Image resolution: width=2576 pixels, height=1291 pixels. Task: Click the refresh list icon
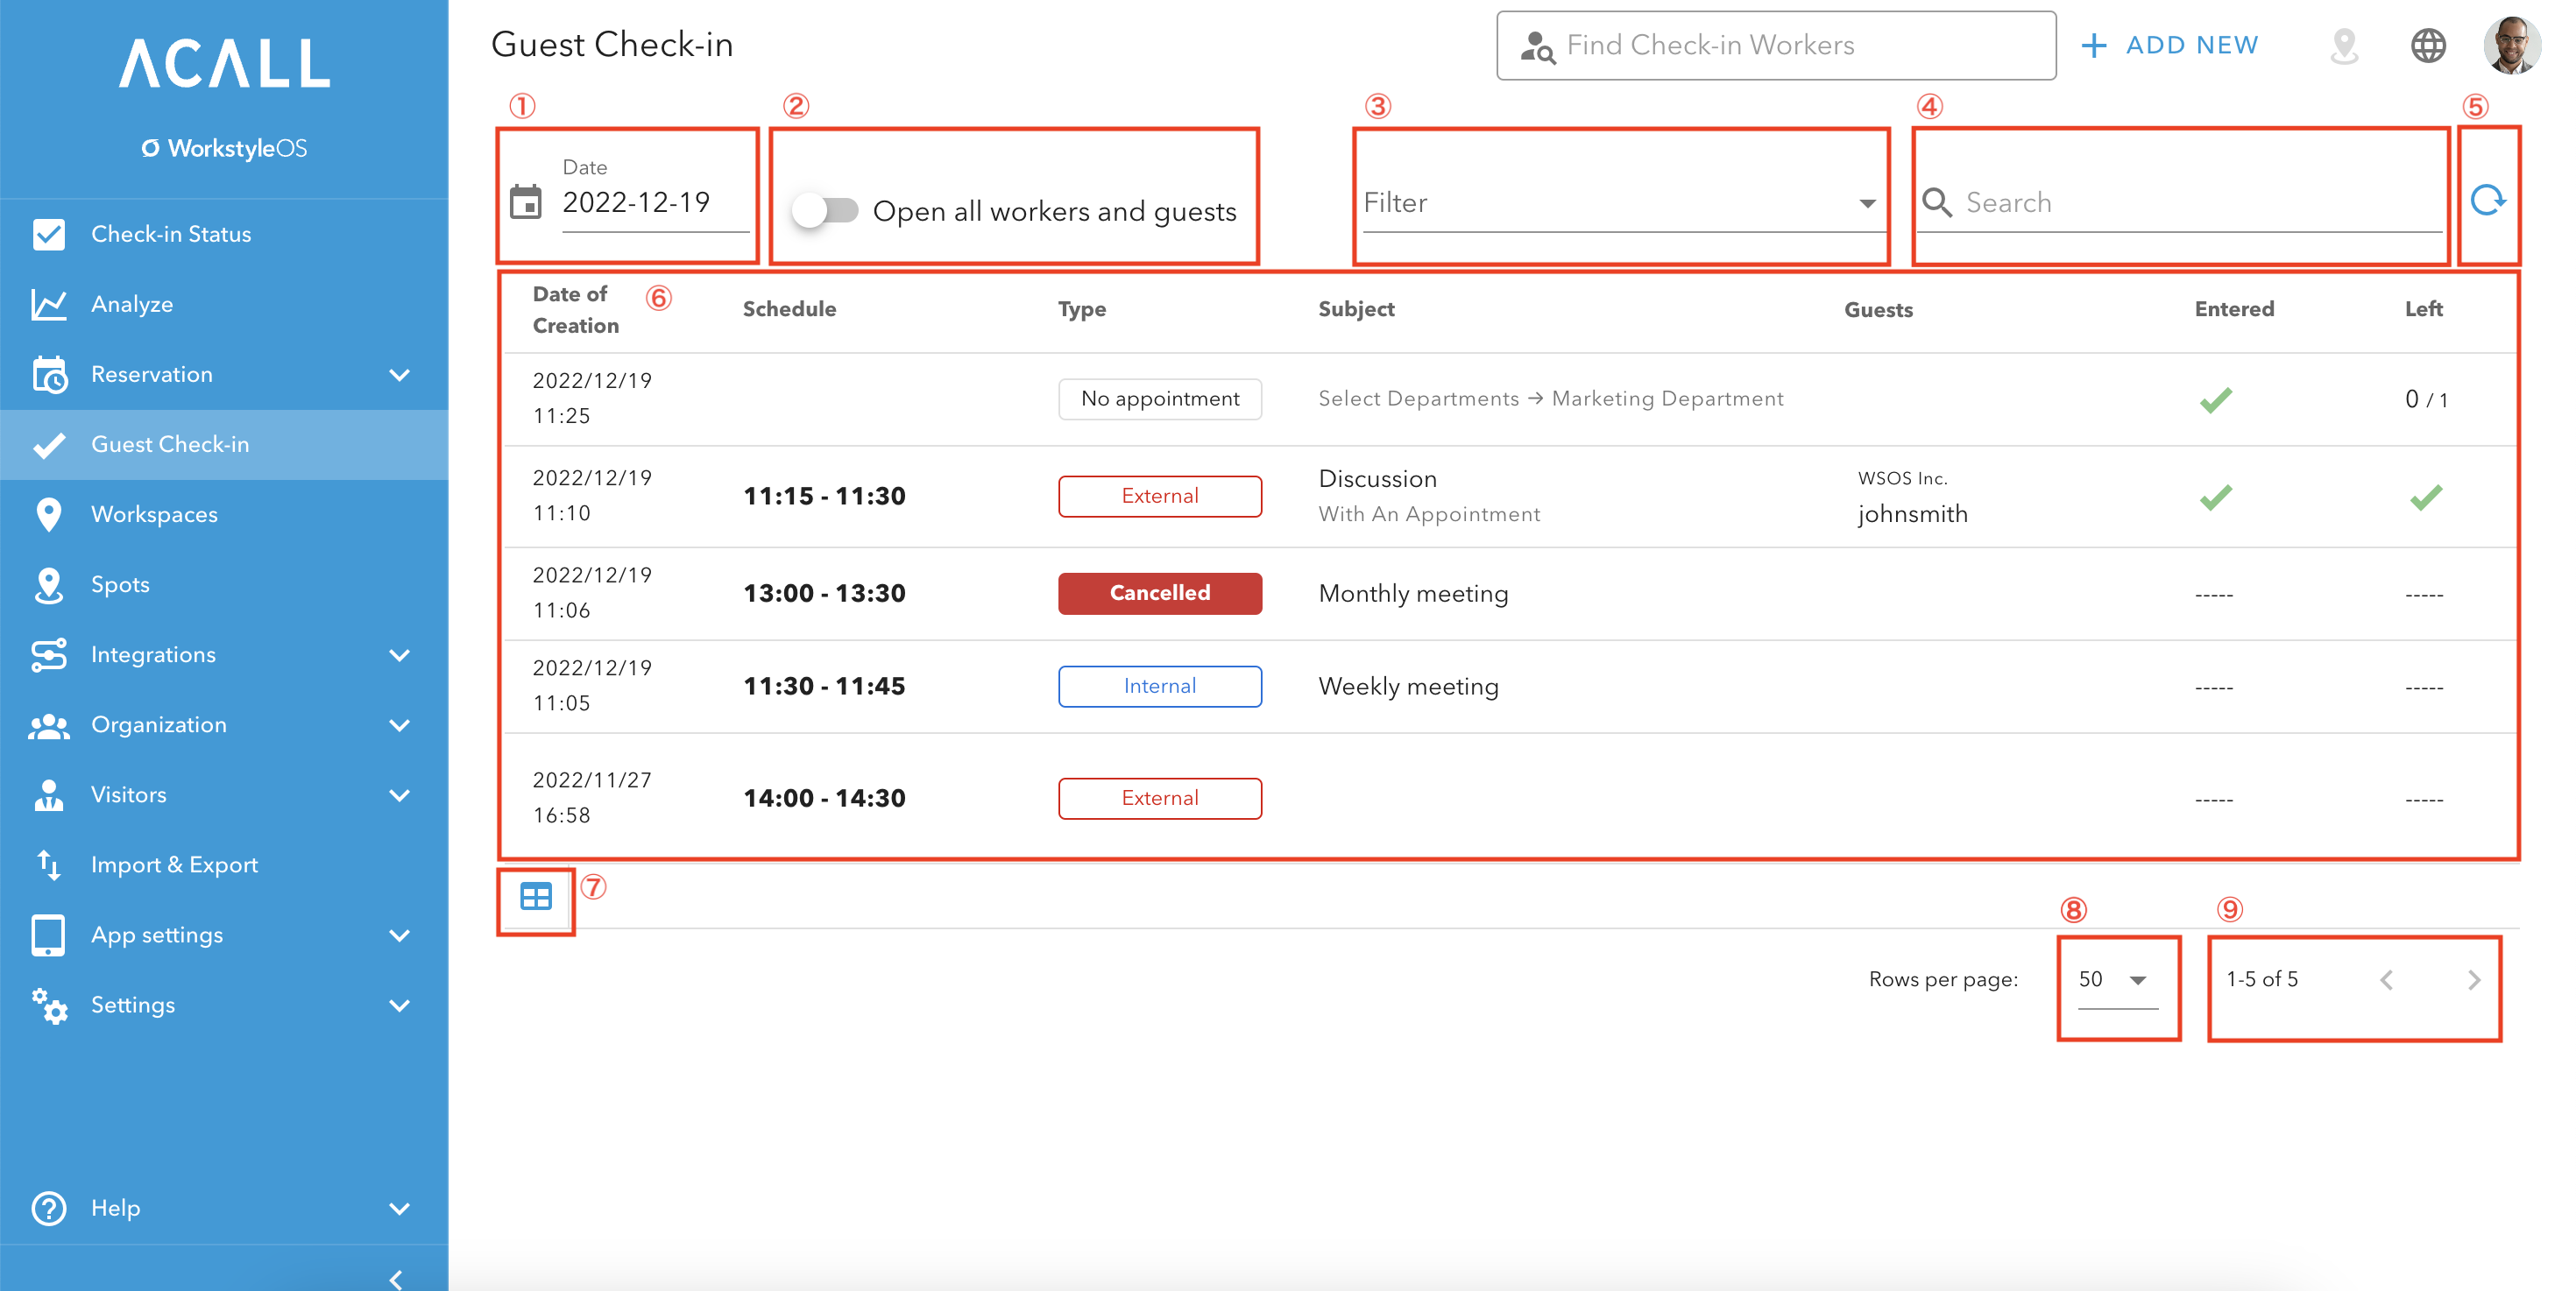2487,201
